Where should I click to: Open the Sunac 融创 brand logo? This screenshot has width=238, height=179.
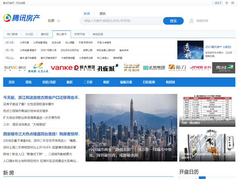[x=15, y=68]
